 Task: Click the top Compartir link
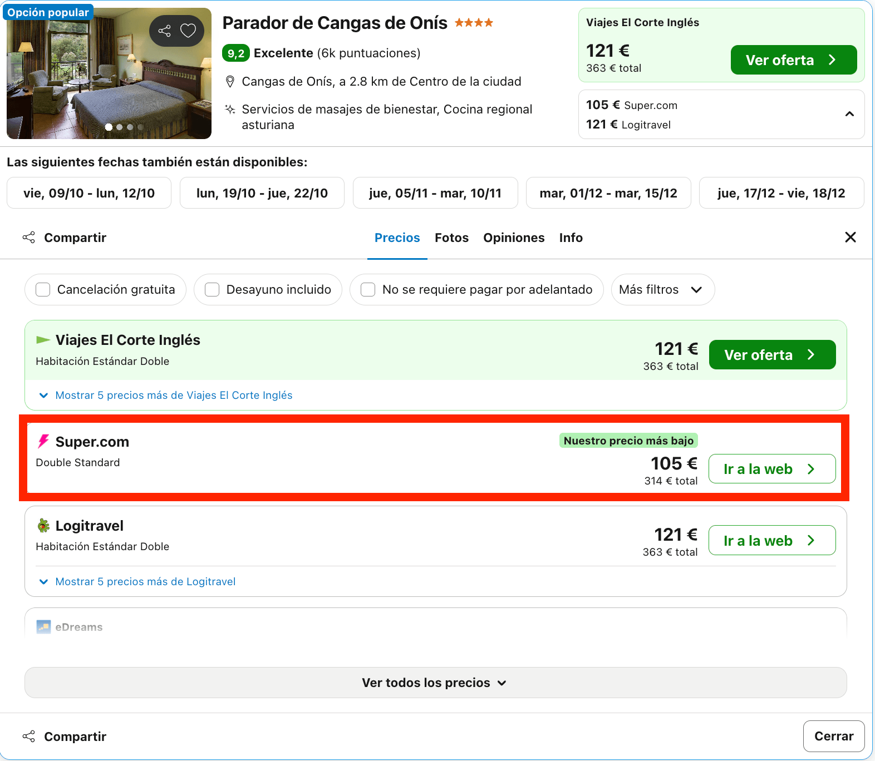tap(75, 238)
